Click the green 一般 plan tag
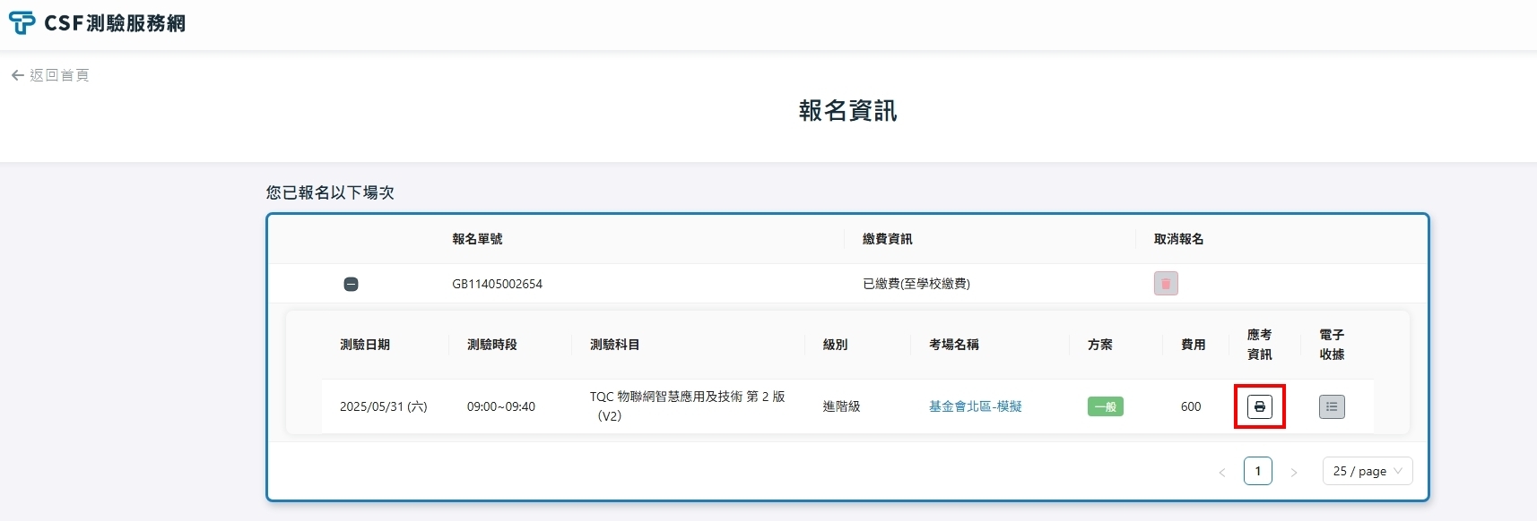This screenshot has width=1537, height=521. (x=1105, y=406)
